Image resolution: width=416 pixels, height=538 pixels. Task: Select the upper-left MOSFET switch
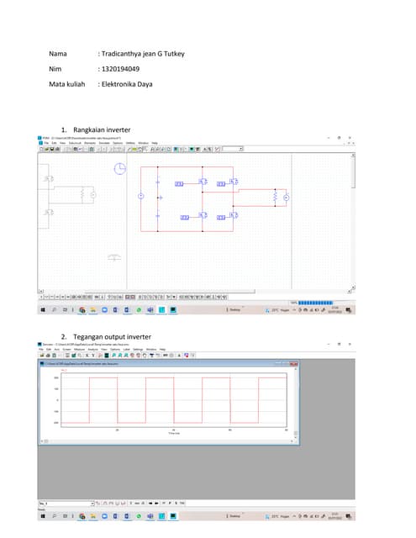[203, 182]
